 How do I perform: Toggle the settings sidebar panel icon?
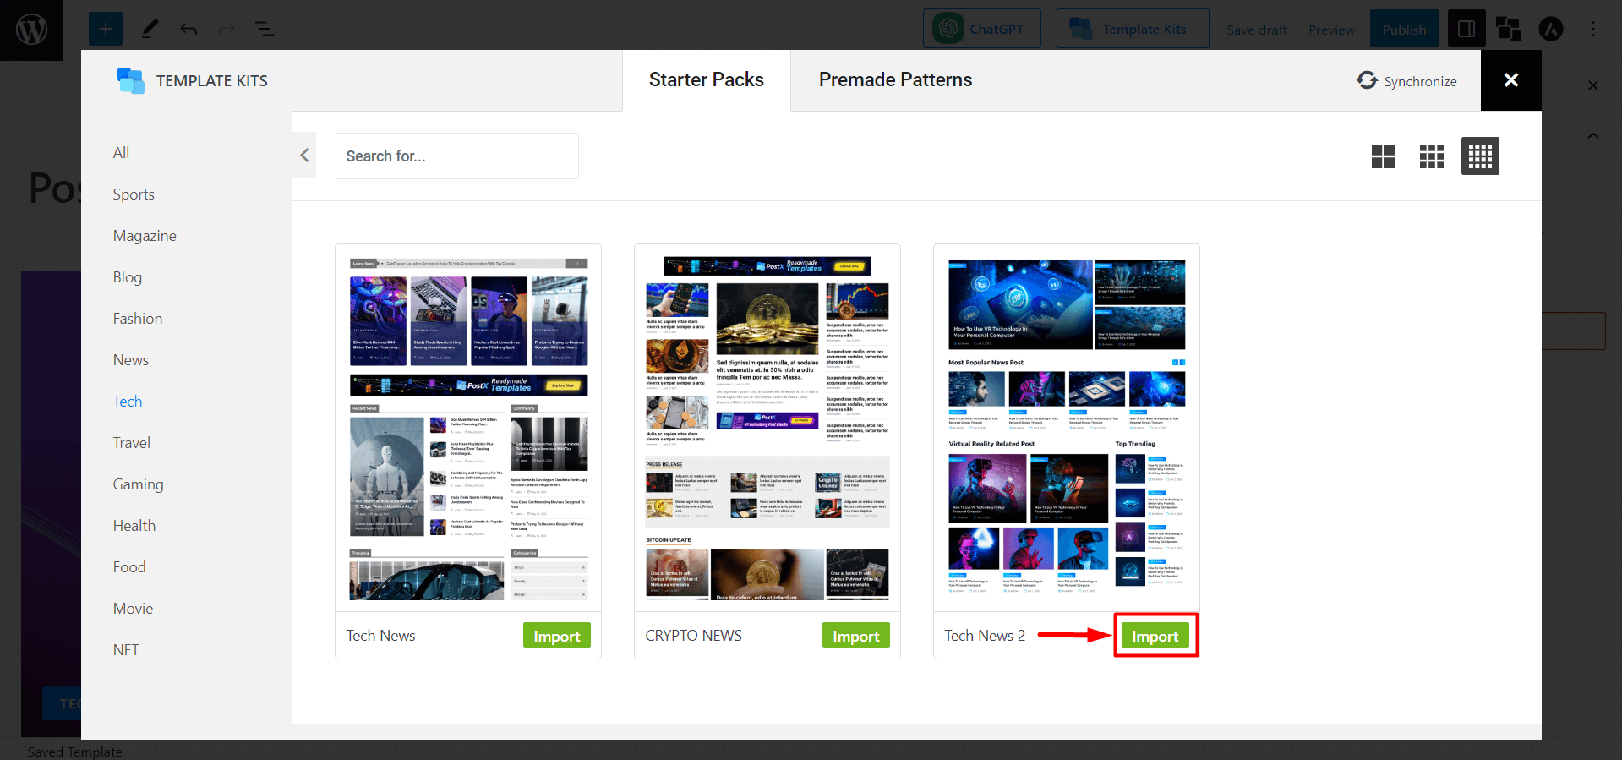[1466, 30]
